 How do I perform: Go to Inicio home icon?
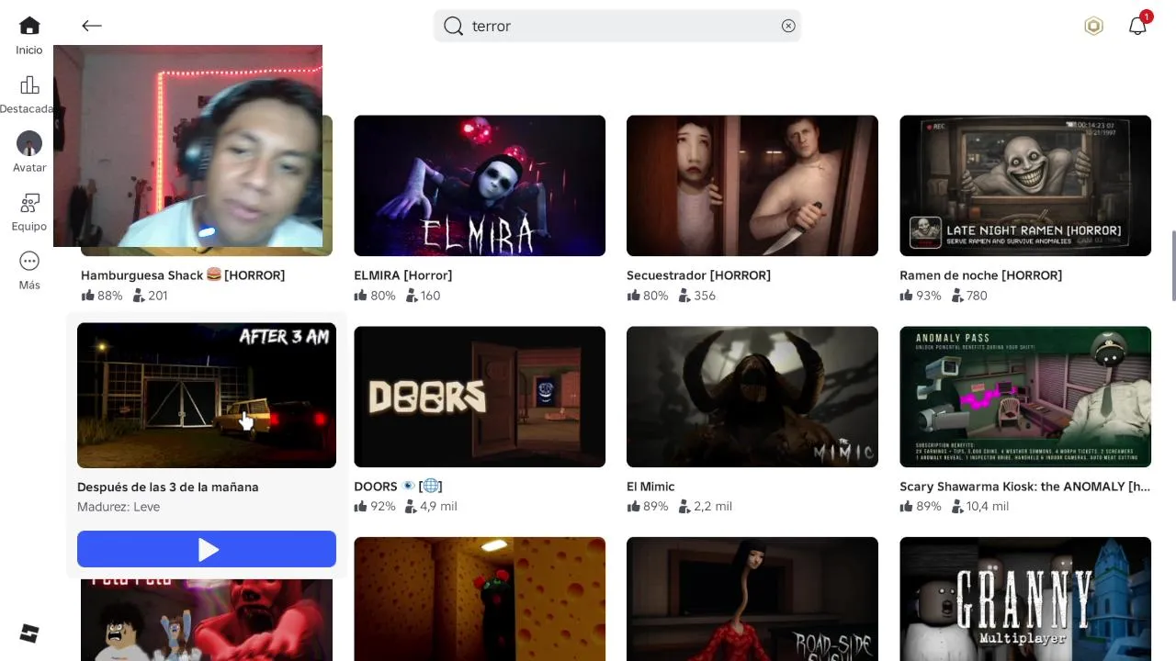click(29, 27)
